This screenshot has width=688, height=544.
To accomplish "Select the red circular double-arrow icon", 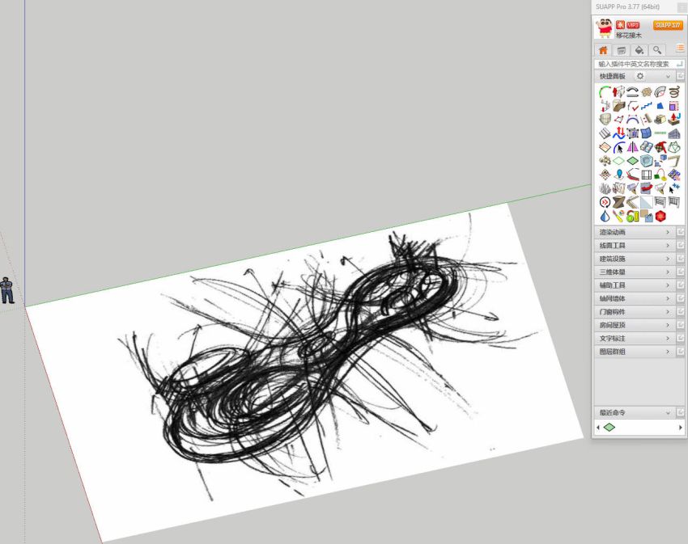I will coord(605,202).
